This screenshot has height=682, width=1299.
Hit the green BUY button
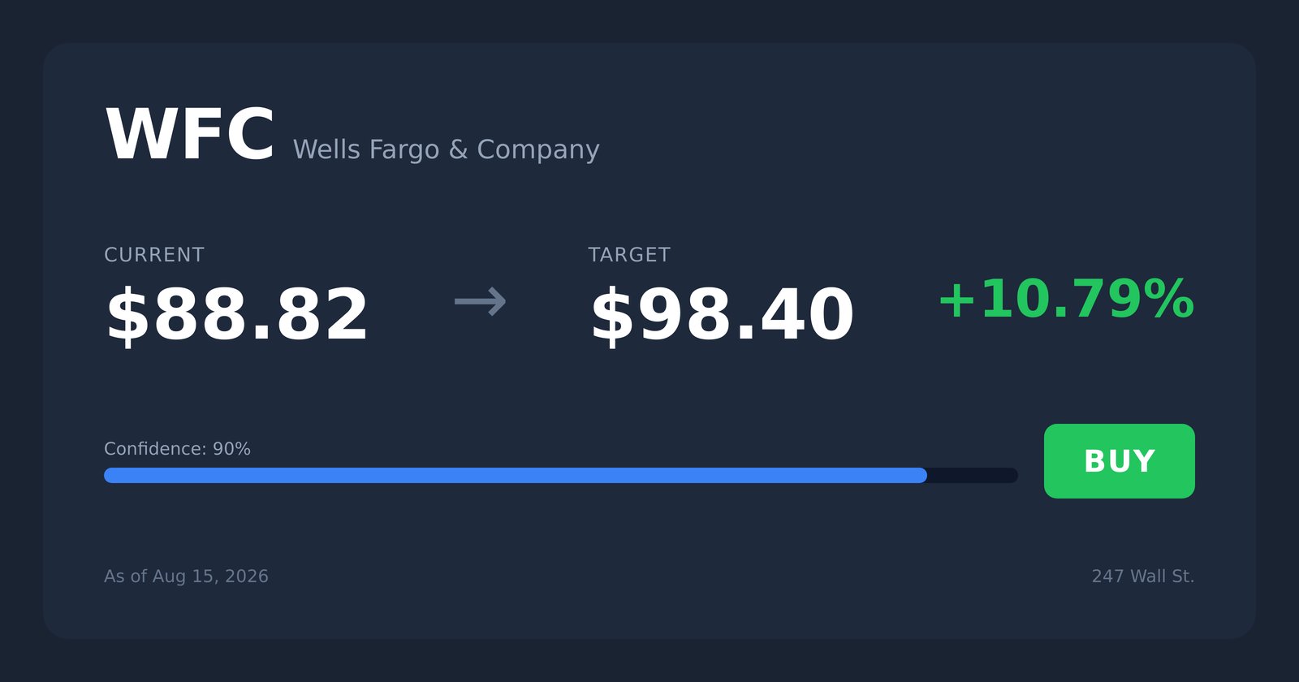click(1120, 461)
